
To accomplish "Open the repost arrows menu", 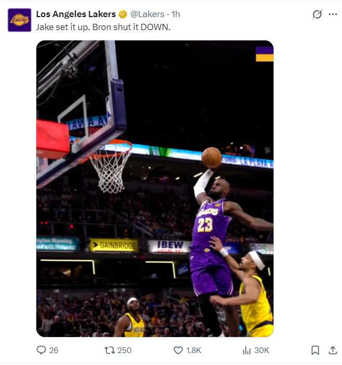I will coord(110,350).
